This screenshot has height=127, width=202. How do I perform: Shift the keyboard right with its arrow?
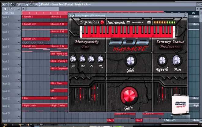point(174,32)
